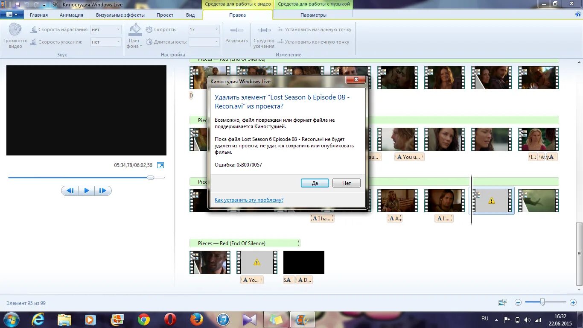Click the preview seek slider handle
This screenshot has width=583, height=328.
(x=151, y=177)
